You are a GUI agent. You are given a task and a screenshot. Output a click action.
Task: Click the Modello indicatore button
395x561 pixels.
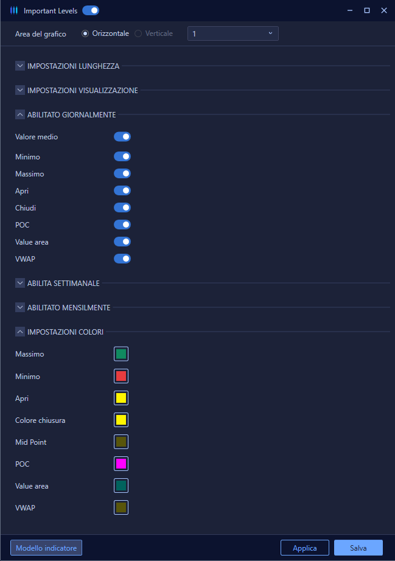point(46,548)
